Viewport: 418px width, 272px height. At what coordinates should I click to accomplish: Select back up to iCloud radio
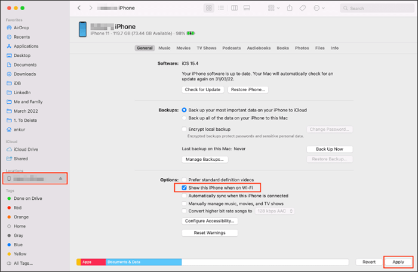pyautogui.click(x=184, y=110)
